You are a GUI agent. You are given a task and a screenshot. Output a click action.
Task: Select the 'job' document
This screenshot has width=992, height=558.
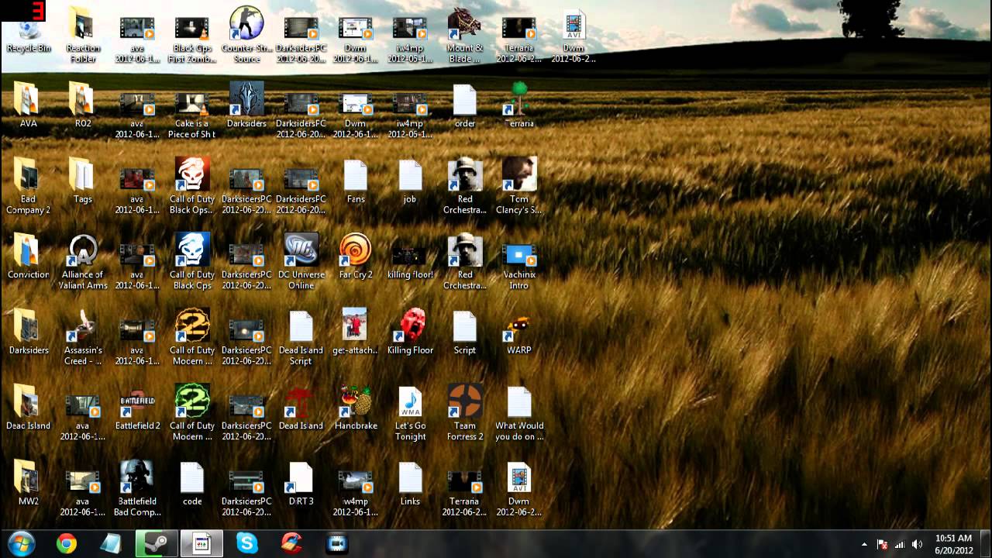410,181
